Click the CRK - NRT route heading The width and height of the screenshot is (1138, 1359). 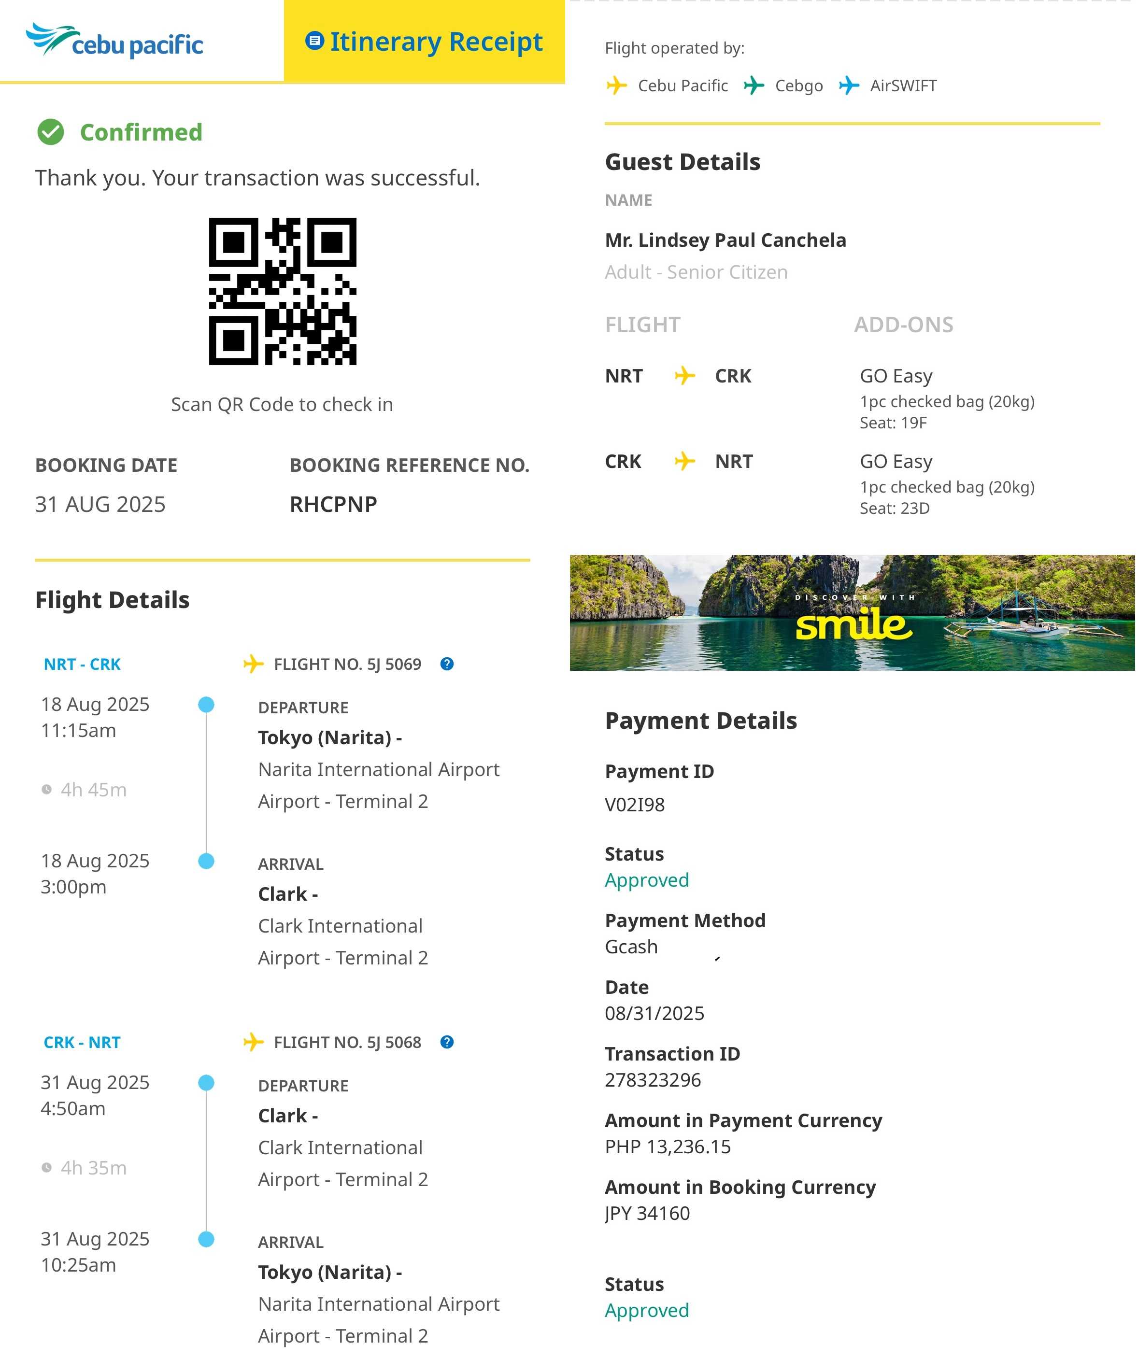click(x=82, y=1042)
